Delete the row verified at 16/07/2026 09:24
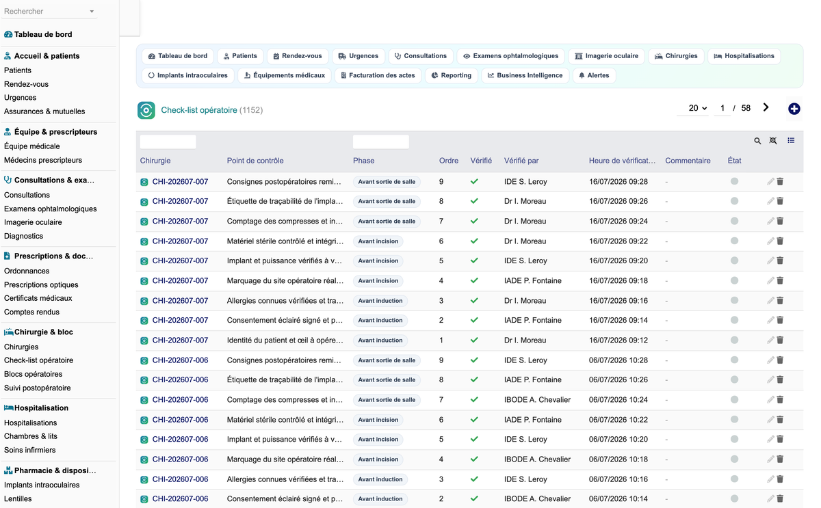This screenshot has width=821, height=508. point(780,222)
